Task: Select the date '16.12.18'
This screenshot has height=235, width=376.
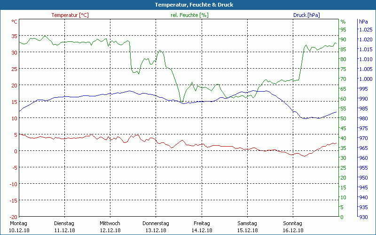Action: (293, 230)
